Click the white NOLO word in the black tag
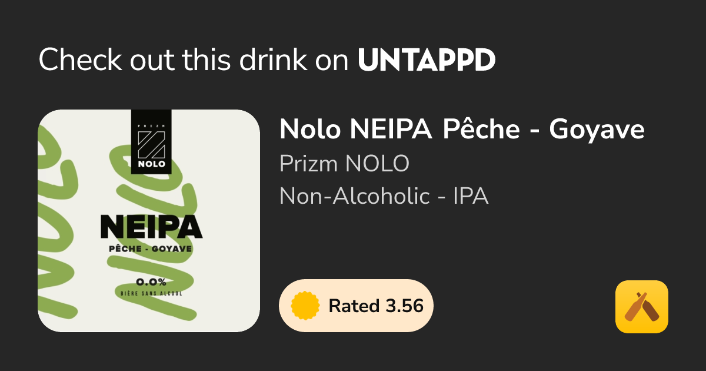The image size is (706, 371). (x=151, y=164)
